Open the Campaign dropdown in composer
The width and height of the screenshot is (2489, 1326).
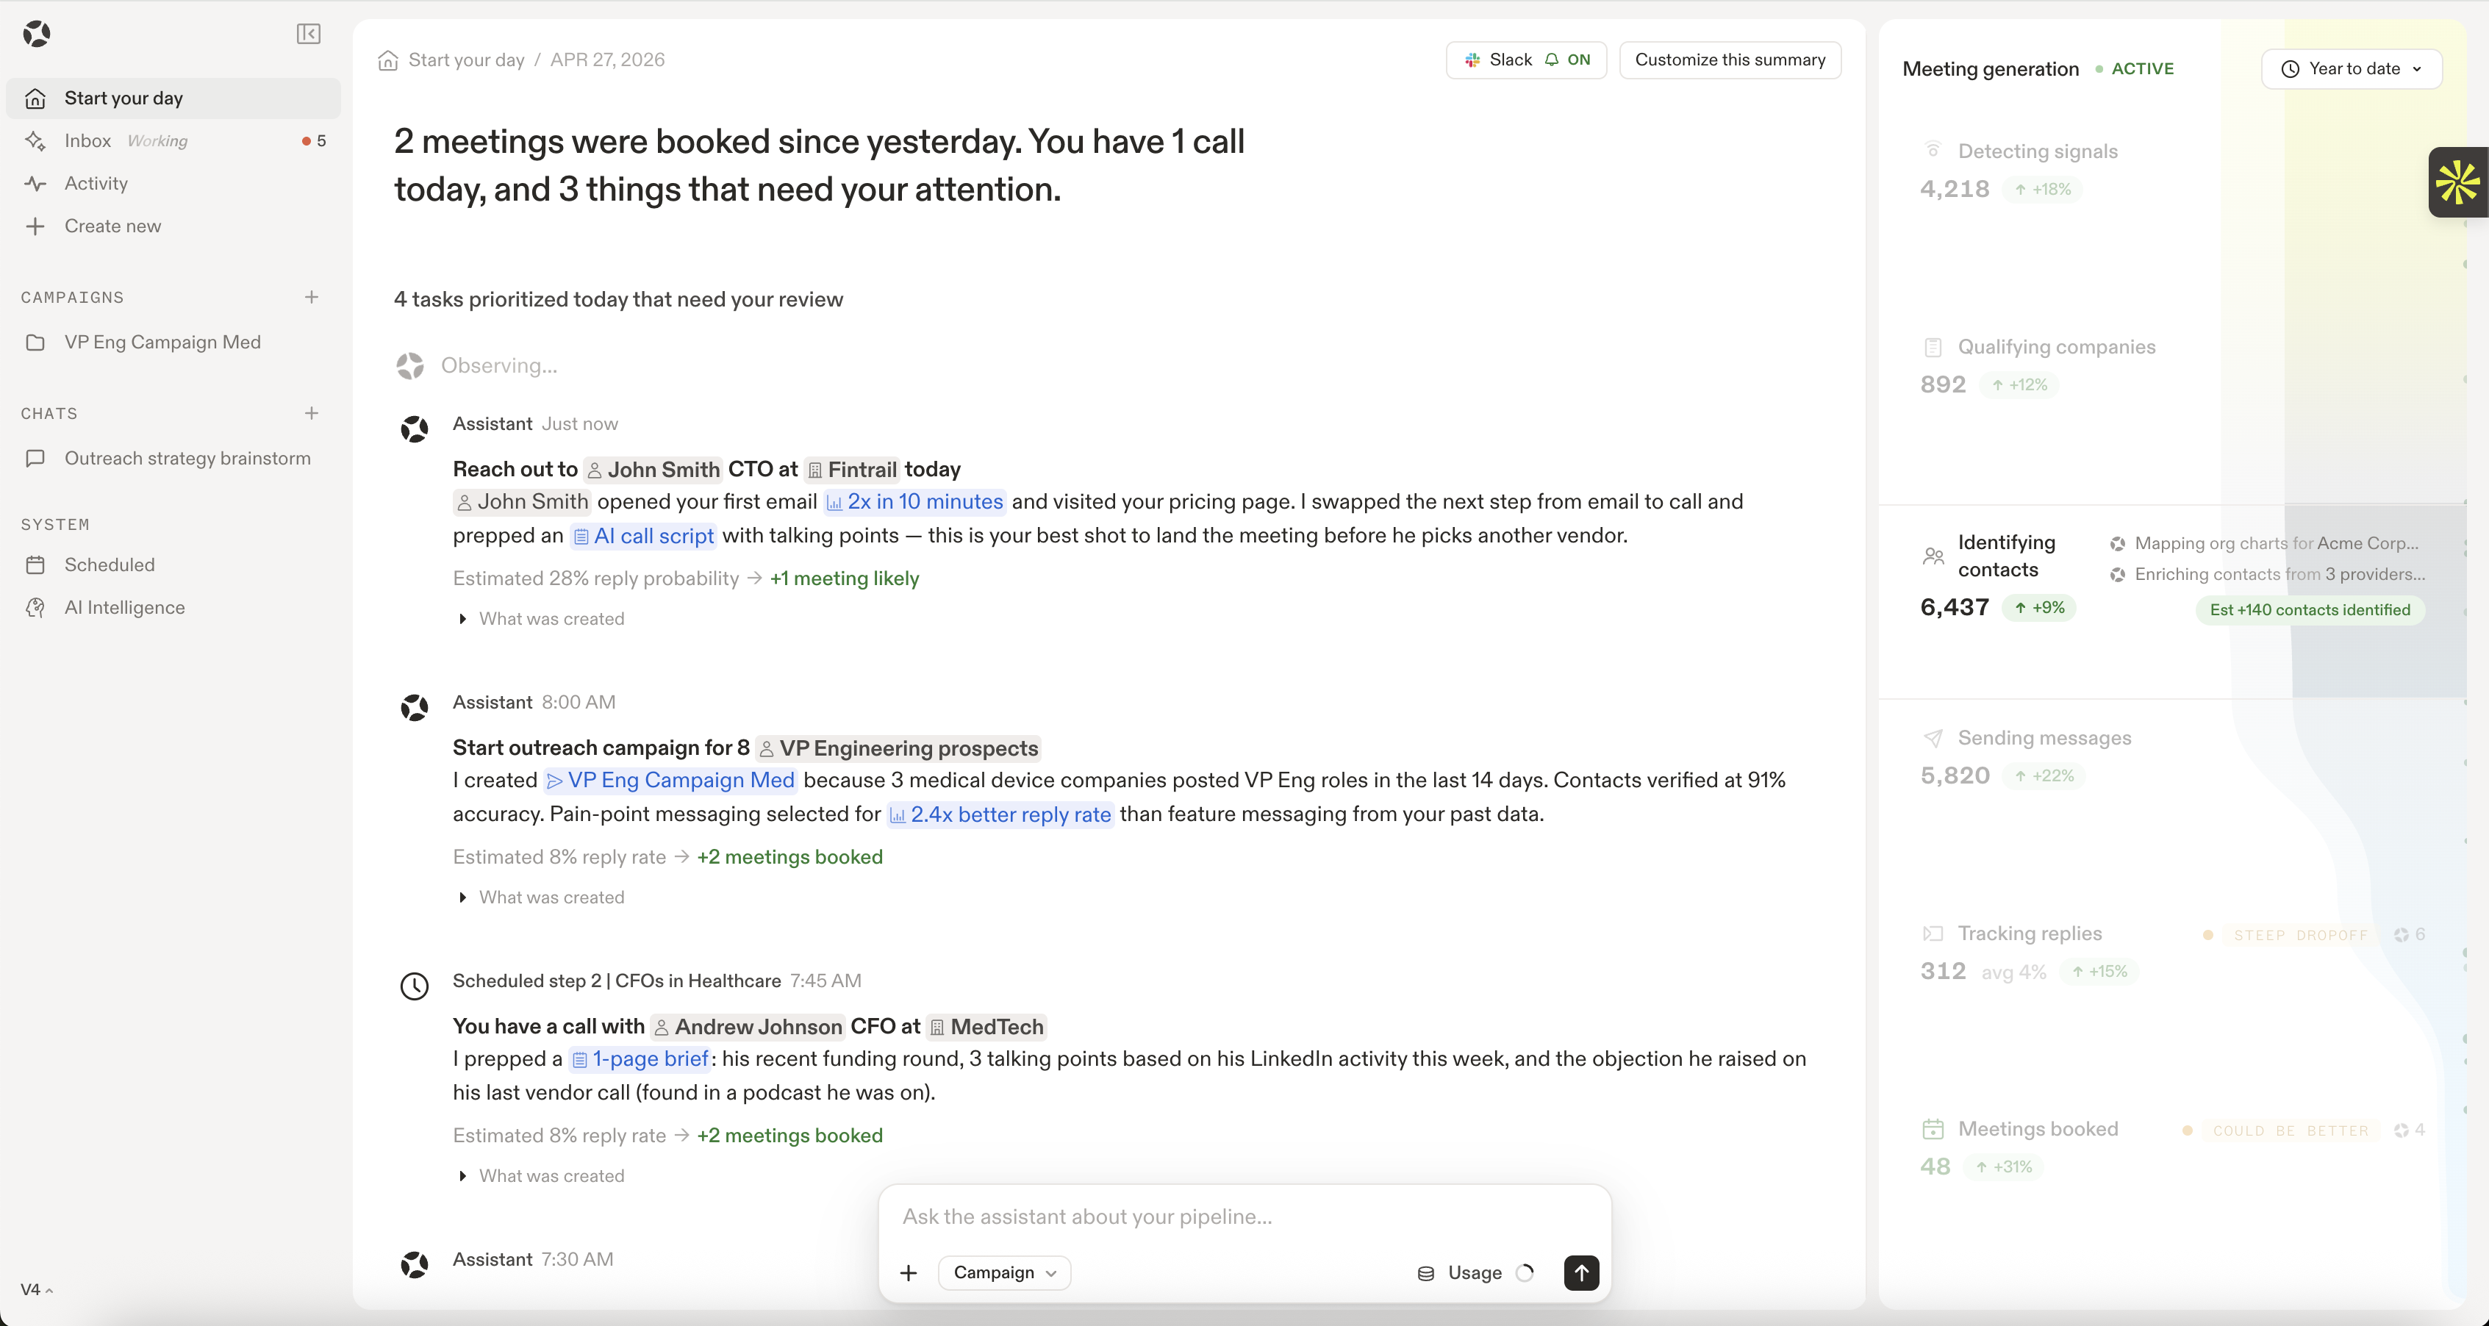[1004, 1273]
